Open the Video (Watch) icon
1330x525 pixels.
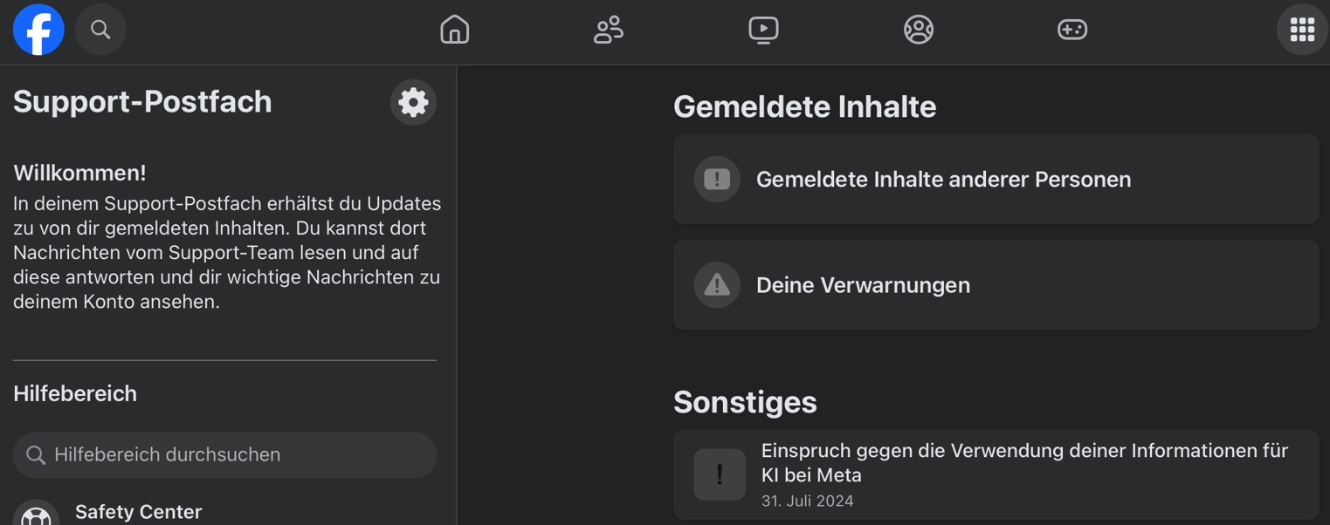tap(763, 30)
